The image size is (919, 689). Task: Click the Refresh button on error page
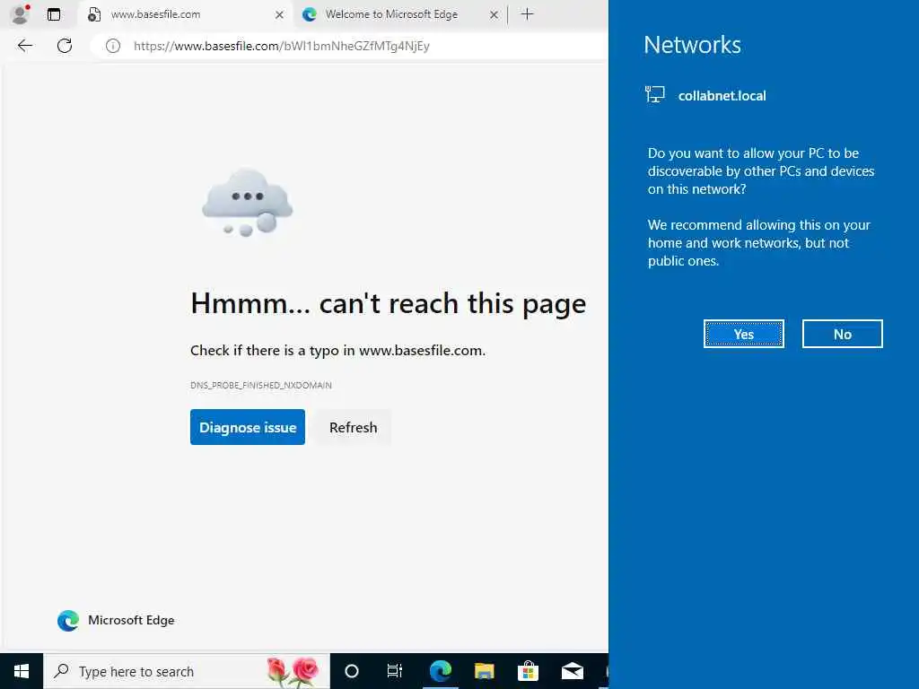pyautogui.click(x=353, y=427)
